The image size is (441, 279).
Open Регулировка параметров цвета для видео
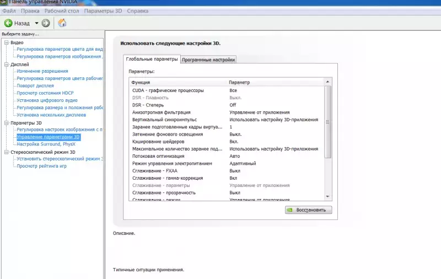[60, 49]
